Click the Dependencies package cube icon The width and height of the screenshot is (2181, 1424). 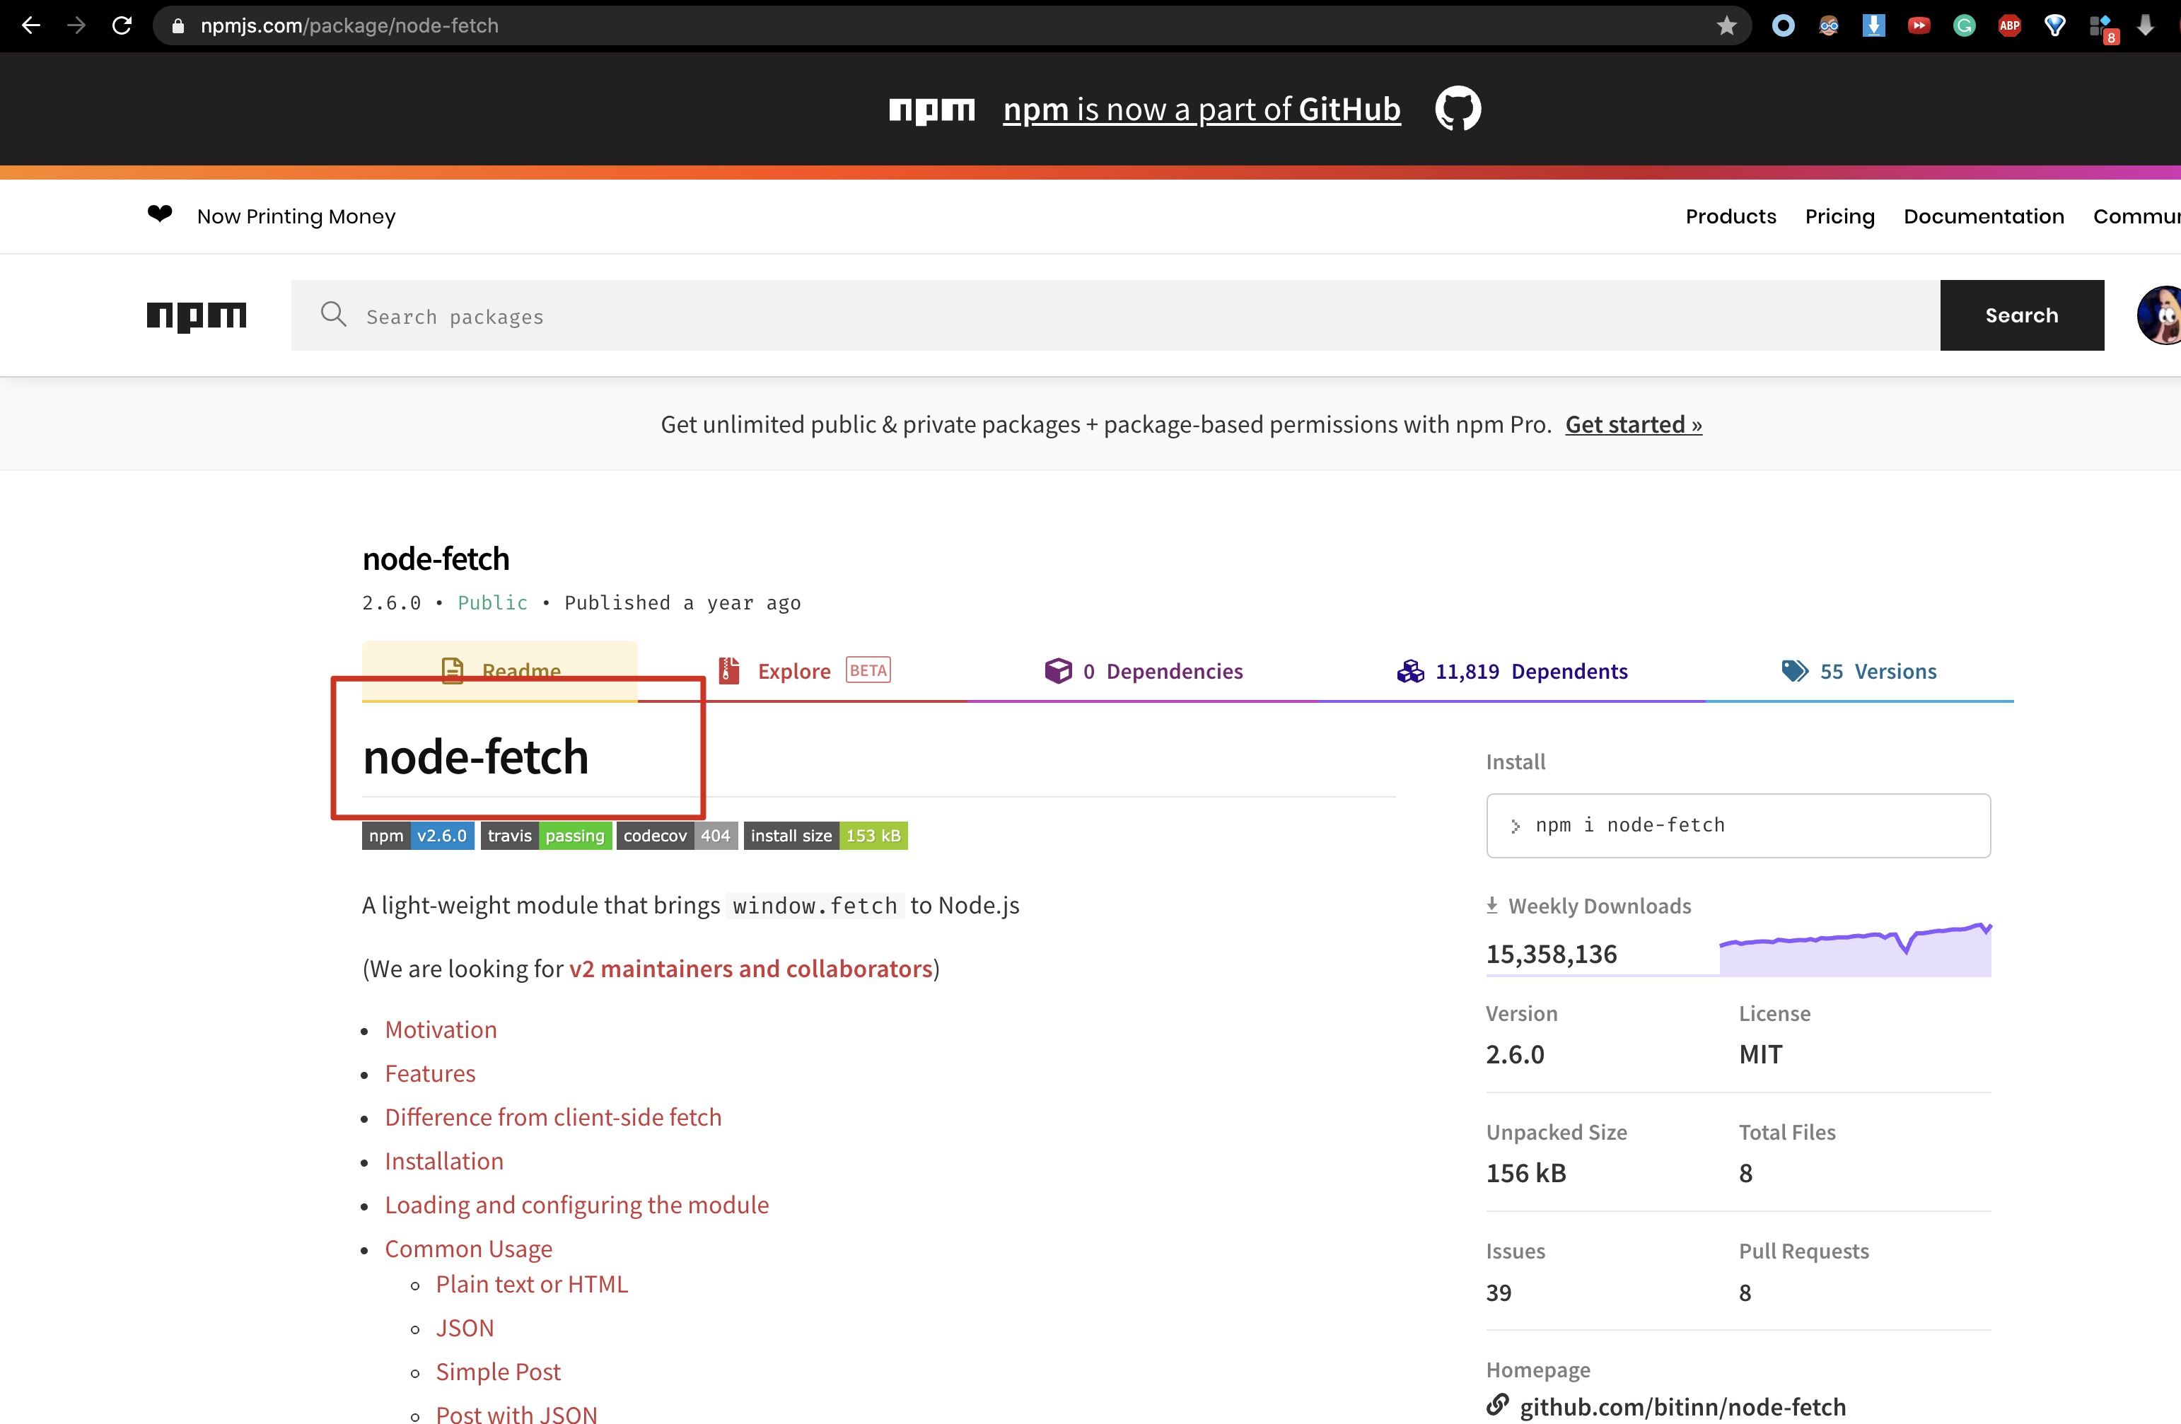pyautogui.click(x=1059, y=670)
